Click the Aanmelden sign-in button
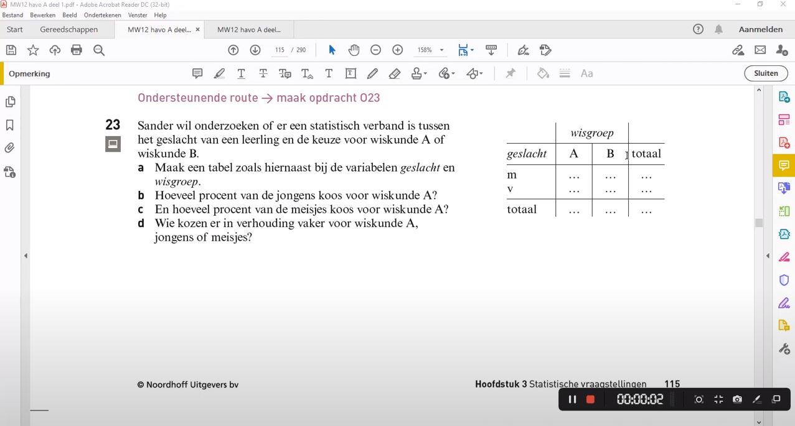The image size is (795, 426). tap(761, 29)
